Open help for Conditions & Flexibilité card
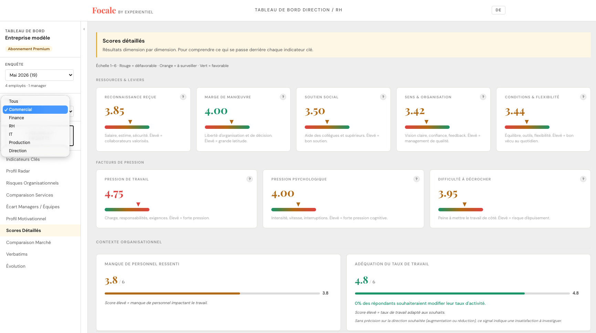Image resolution: width=596 pixels, height=333 pixels. click(x=583, y=97)
